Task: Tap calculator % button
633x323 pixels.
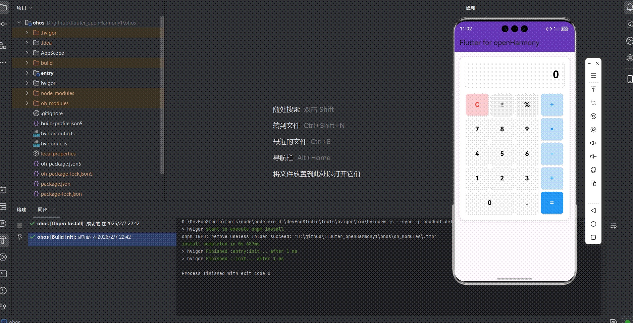Action: 527,105
